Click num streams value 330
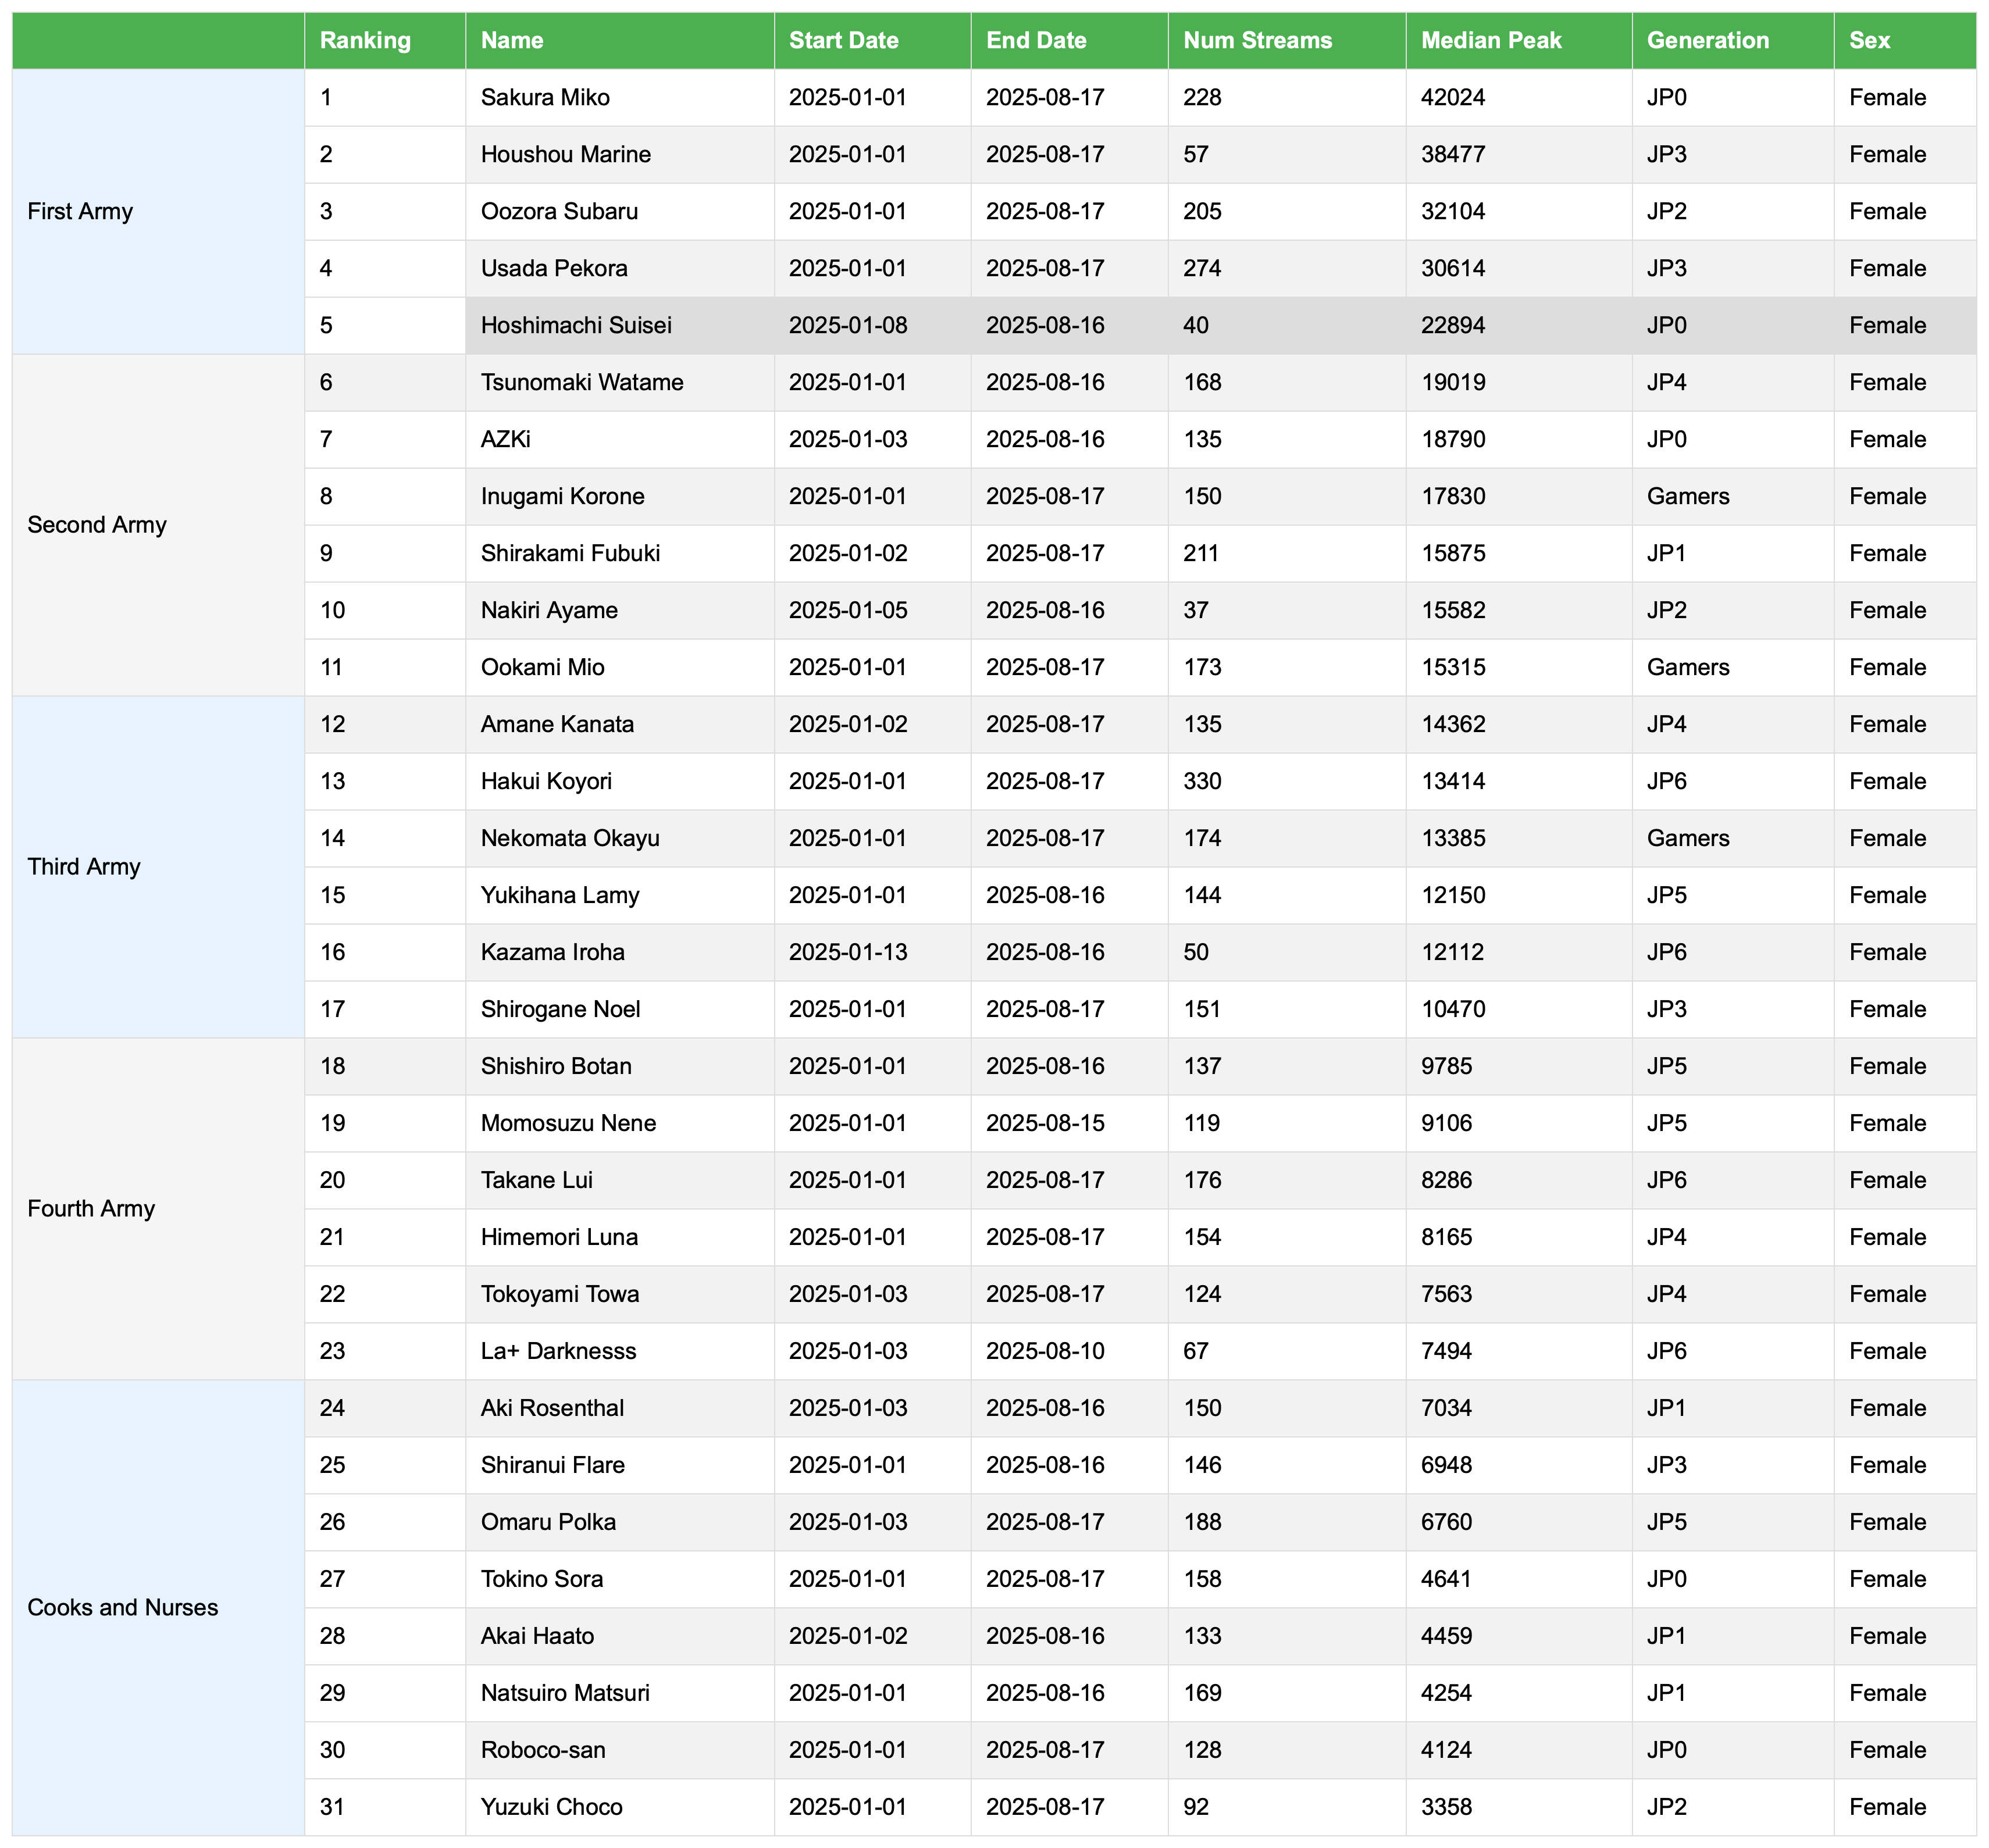Image resolution: width=1989 pixels, height=1848 pixels. click(1202, 781)
